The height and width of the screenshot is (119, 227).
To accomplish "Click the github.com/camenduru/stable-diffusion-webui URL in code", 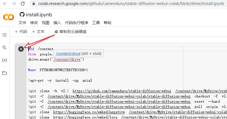I will pyautogui.click(x=122, y=91).
